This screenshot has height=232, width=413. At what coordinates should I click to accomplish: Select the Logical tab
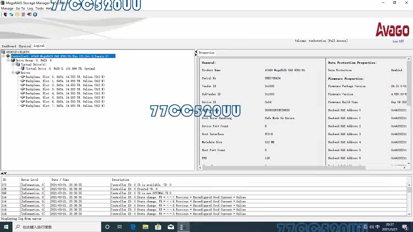tap(39, 46)
